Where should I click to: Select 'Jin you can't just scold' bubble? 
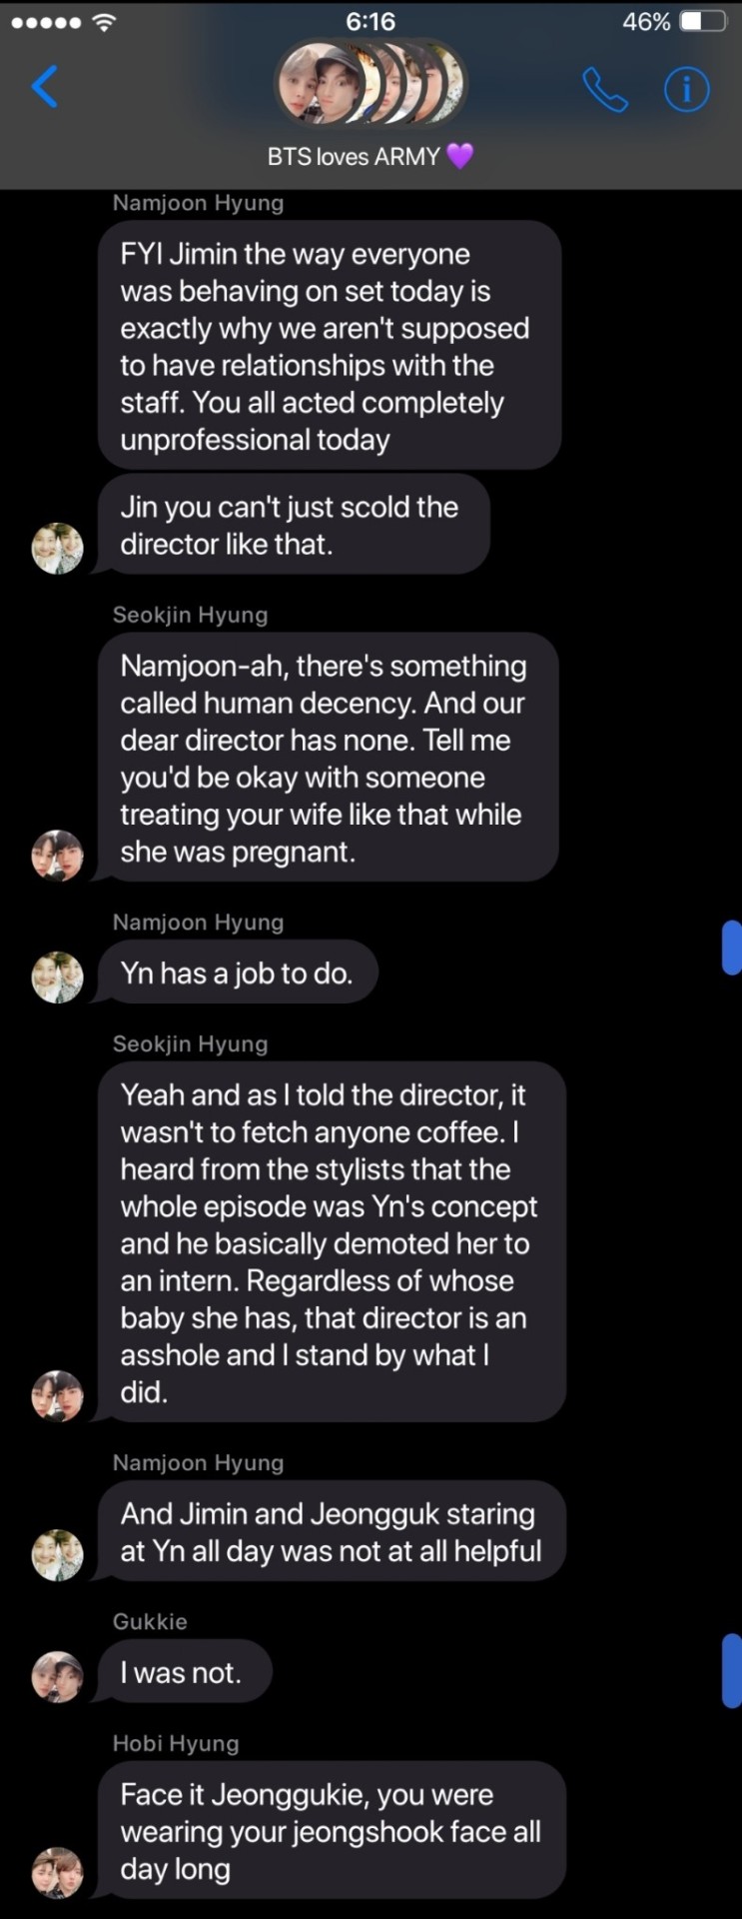coord(294,525)
